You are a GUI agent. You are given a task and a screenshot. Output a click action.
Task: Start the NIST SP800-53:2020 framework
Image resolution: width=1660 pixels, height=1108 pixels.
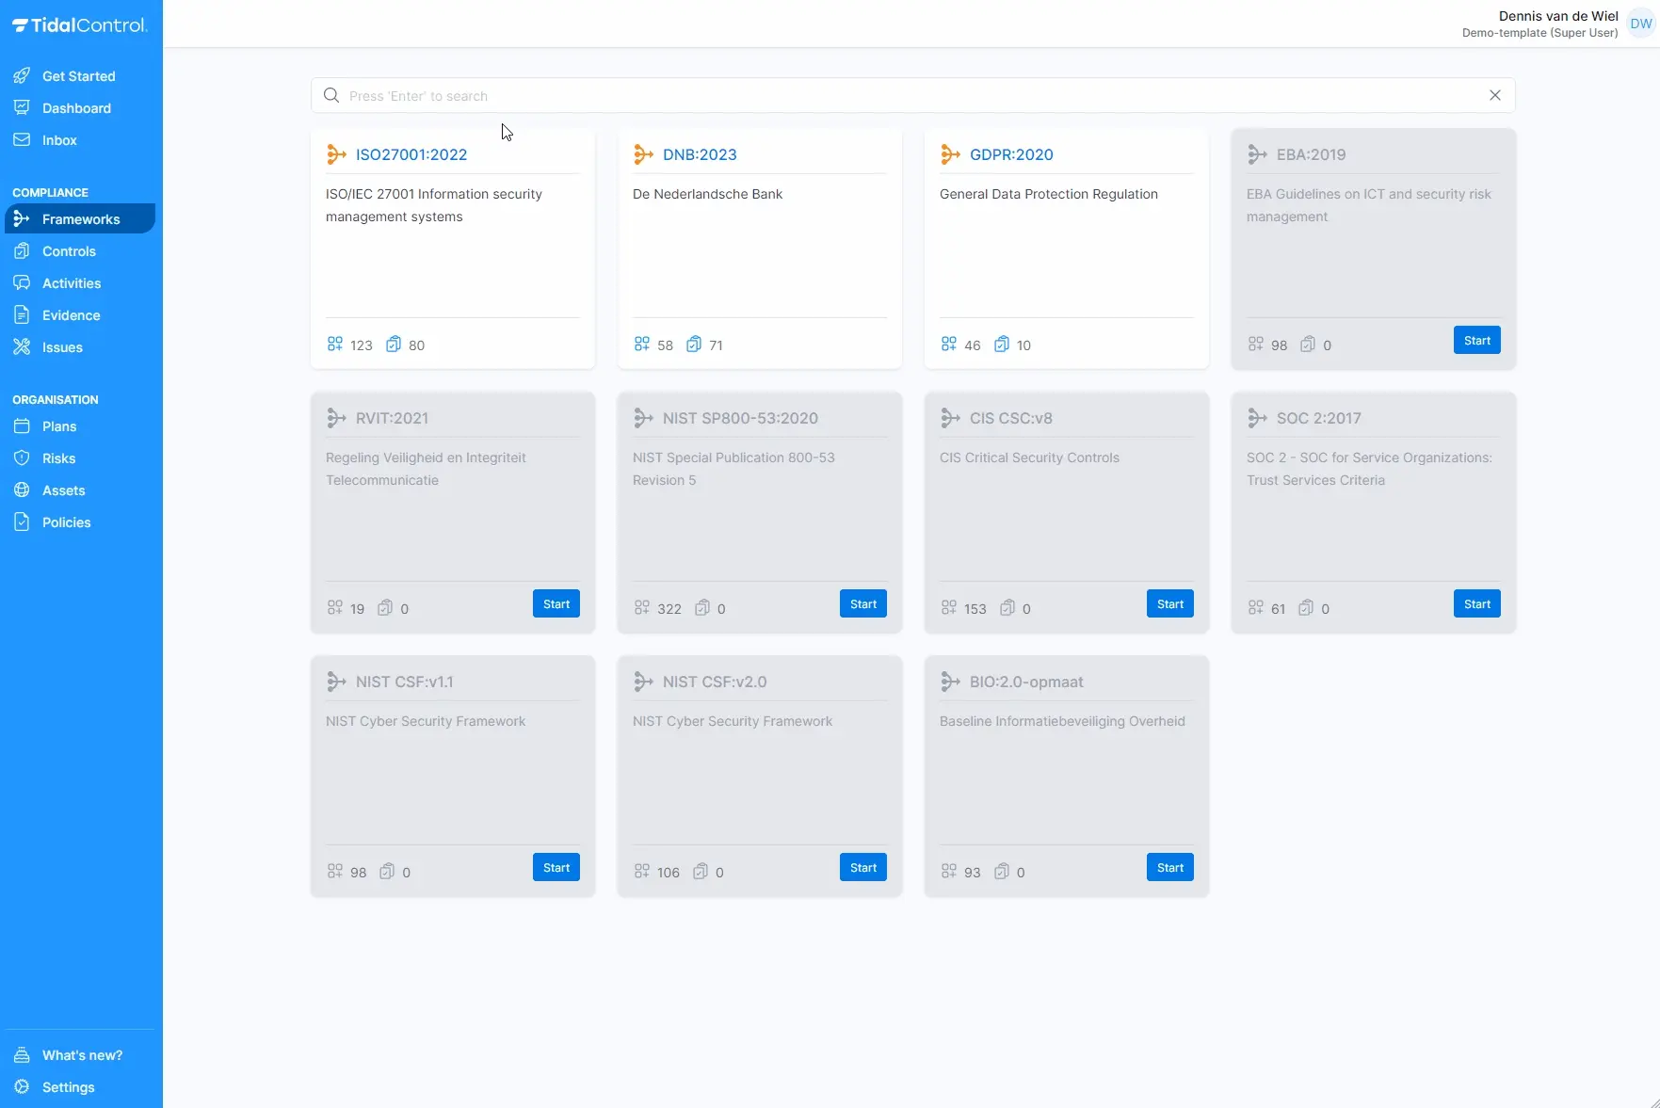pyautogui.click(x=863, y=604)
